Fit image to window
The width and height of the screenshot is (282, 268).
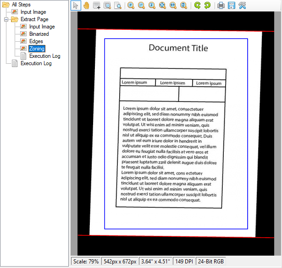(162, 6)
